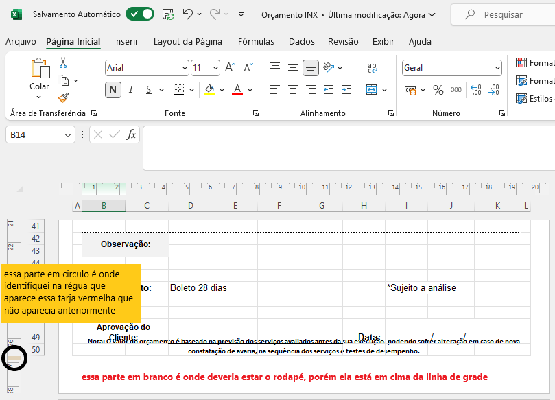Click the Decrease Indent icon
This screenshot has height=400, width=555.
(329, 90)
